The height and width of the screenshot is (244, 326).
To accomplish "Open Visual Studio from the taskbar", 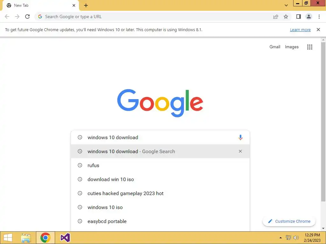I will tap(65, 238).
